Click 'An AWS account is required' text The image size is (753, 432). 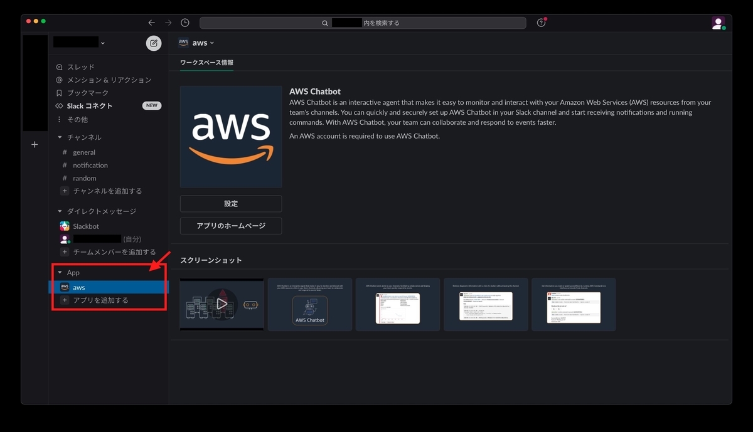click(x=365, y=136)
